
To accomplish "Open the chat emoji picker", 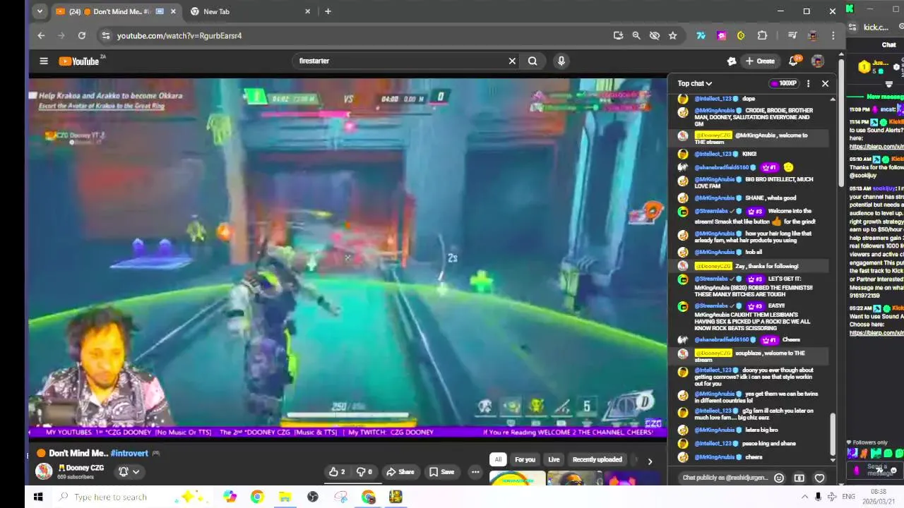I will (779, 478).
